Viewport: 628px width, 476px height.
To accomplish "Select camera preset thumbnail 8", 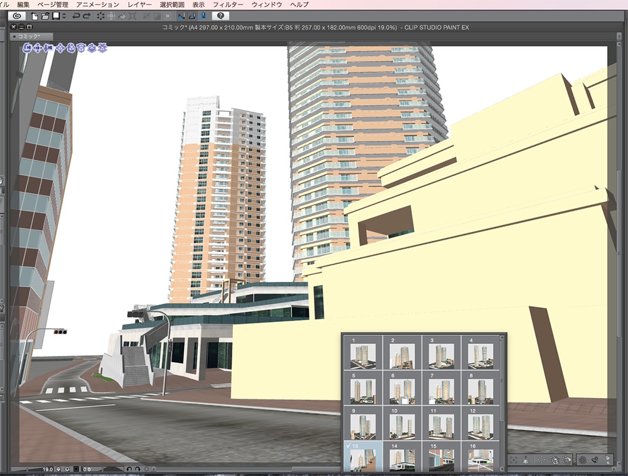I will pyautogui.click(x=480, y=388).
